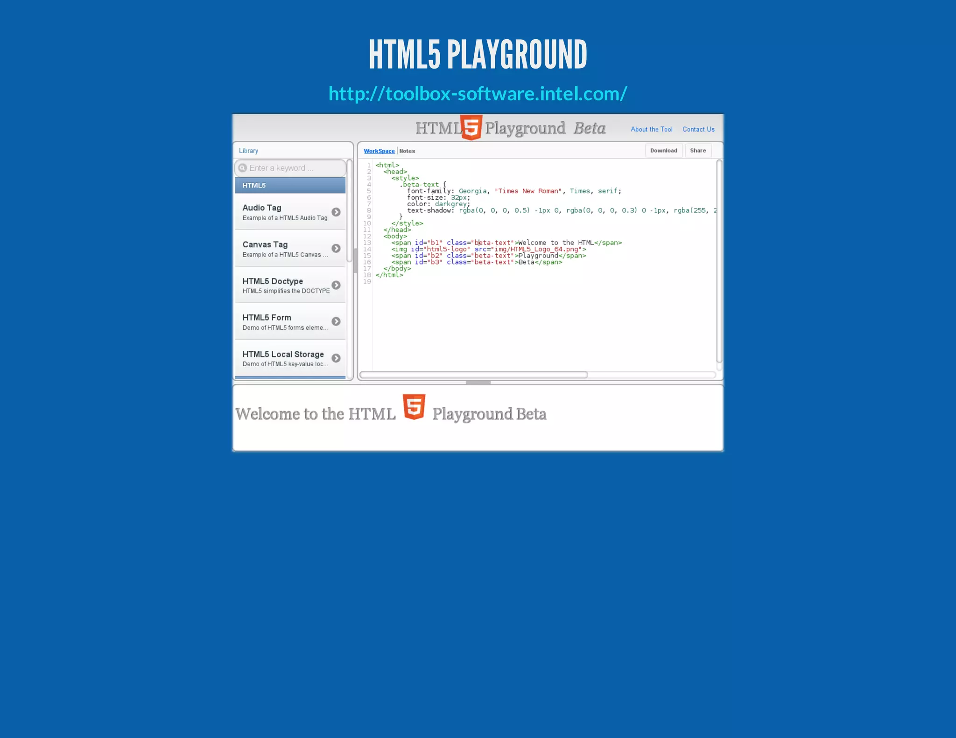The height and width of the screenshot is (738, 956).
Task: Click the search magnifier icon in keyword box
Action: tap(242, 168)
